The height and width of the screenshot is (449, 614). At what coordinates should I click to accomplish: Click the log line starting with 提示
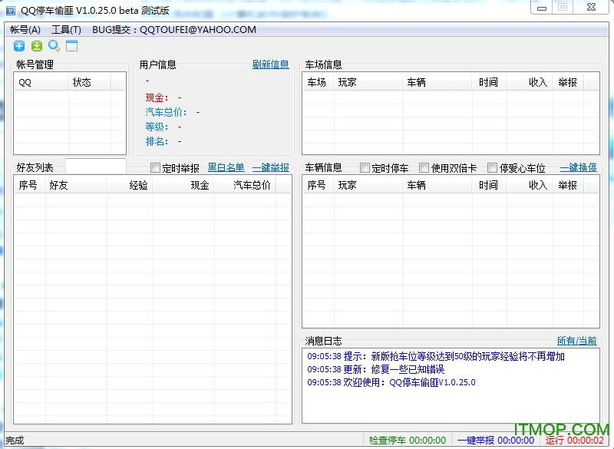(x=436, y=356)
